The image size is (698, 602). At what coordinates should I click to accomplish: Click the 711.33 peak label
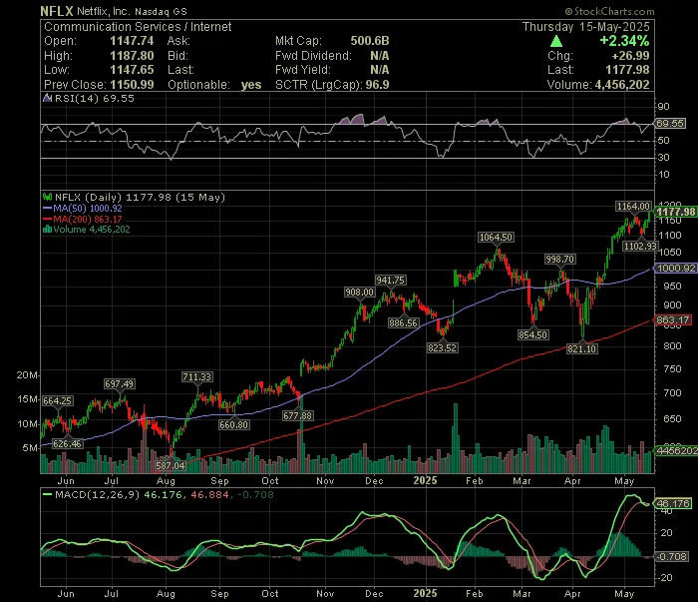tap(196, 377)
